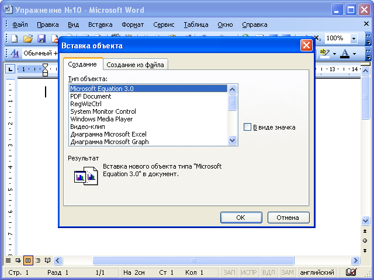Select Microsoft Equation 3.0 in list

click(148, 89)
